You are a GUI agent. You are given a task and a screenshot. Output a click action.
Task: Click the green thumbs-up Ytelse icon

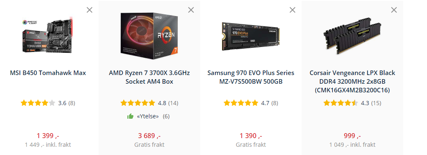click(130, 116)
